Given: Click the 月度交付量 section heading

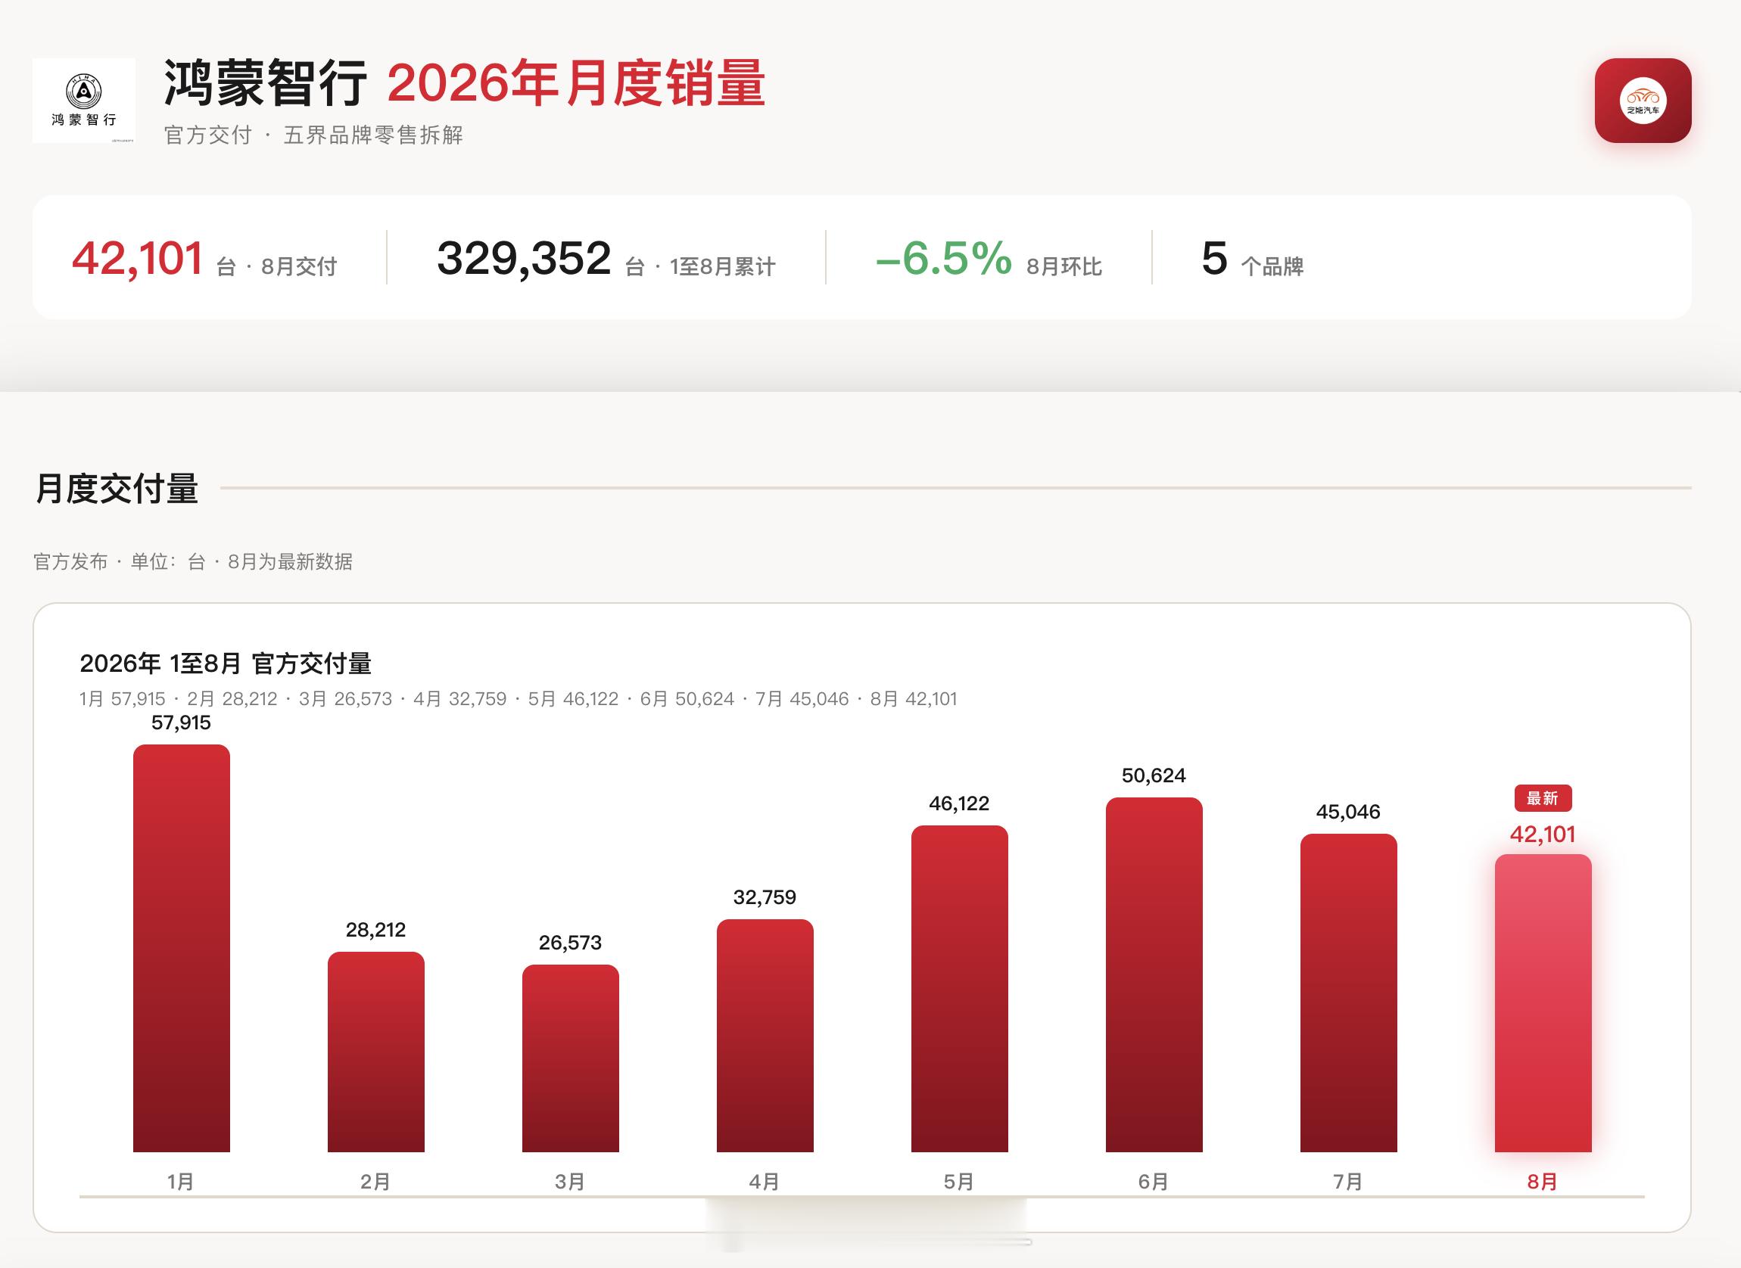Looking at the screenshot, I should [x=117, y=488].
